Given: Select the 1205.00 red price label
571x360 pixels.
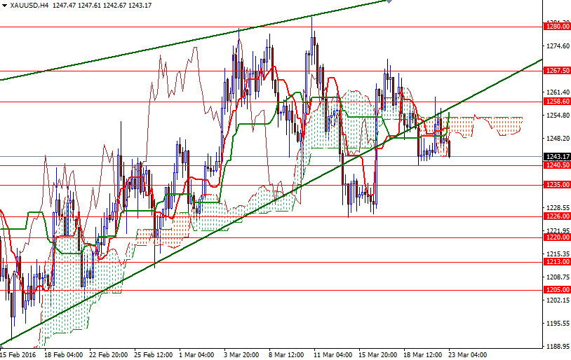Looking at the screenshot, I should pos(556,290).
